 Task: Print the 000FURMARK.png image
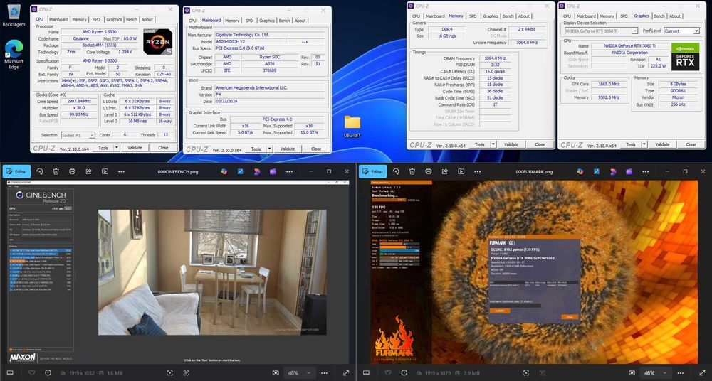(x=429, y=171)
